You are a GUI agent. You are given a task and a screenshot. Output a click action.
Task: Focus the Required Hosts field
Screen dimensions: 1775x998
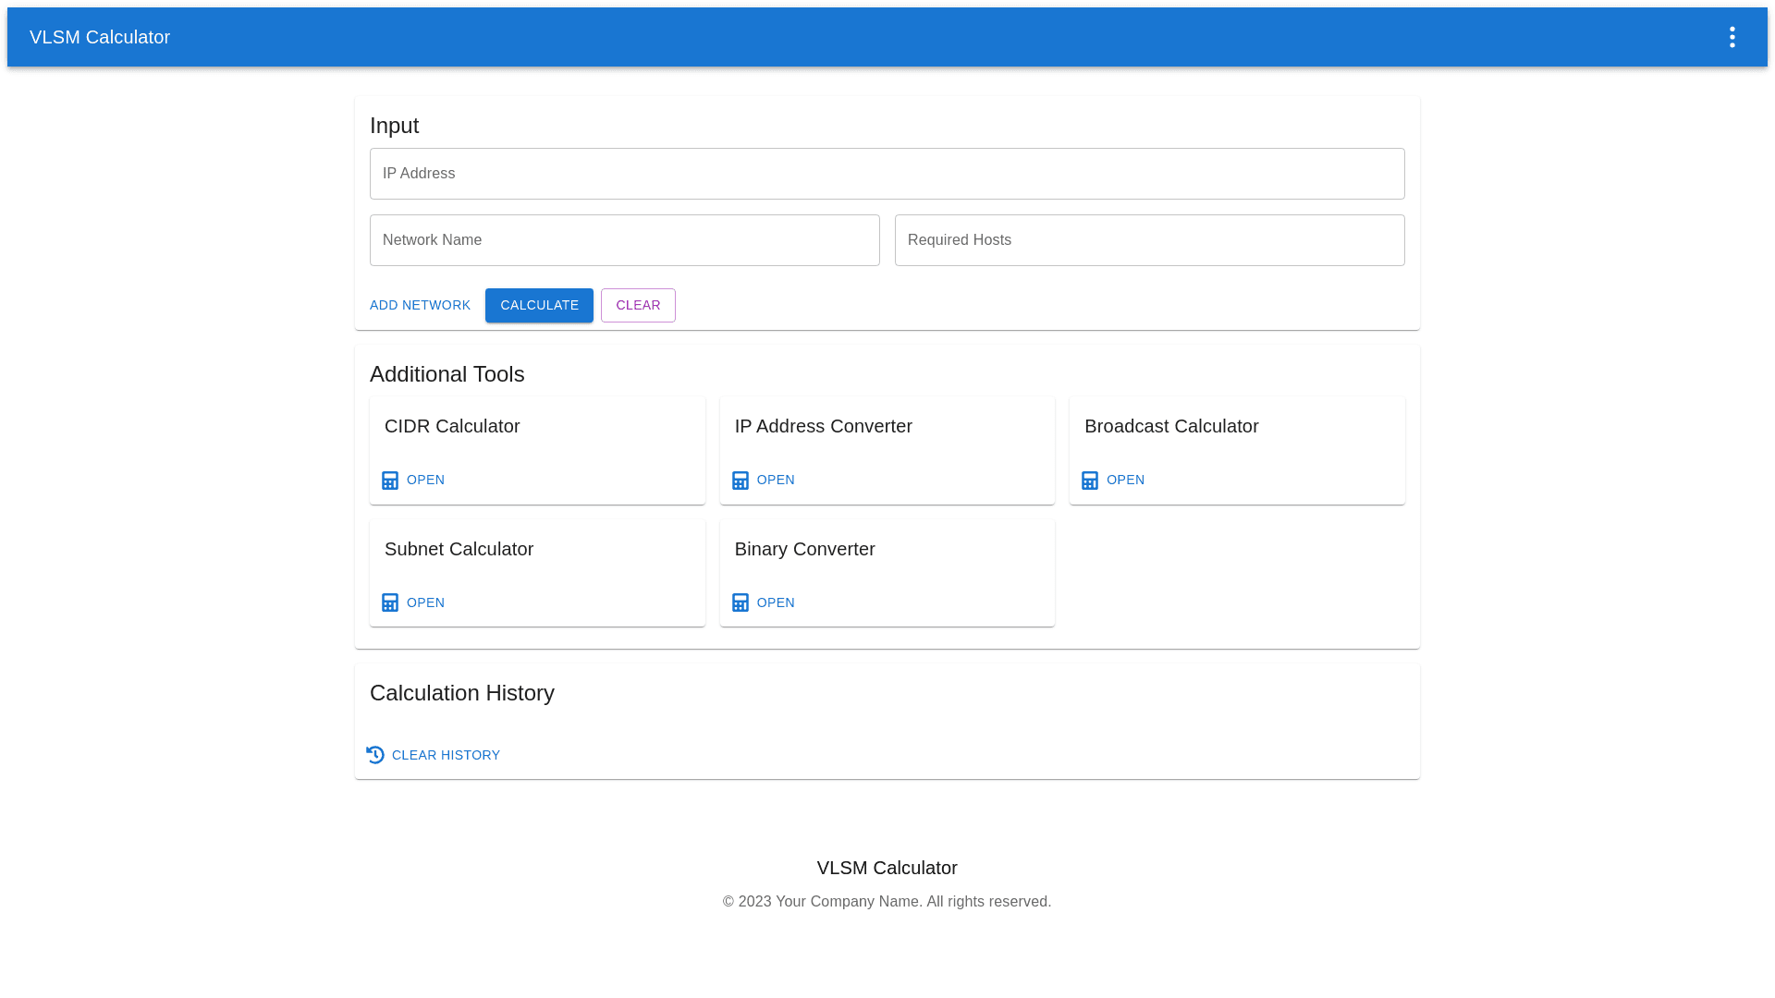1149,240
